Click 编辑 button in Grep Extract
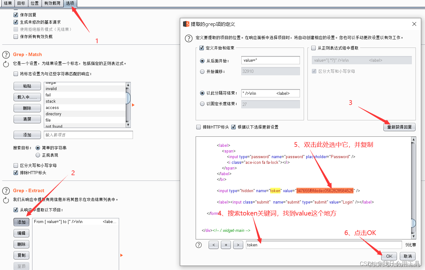 21,233
